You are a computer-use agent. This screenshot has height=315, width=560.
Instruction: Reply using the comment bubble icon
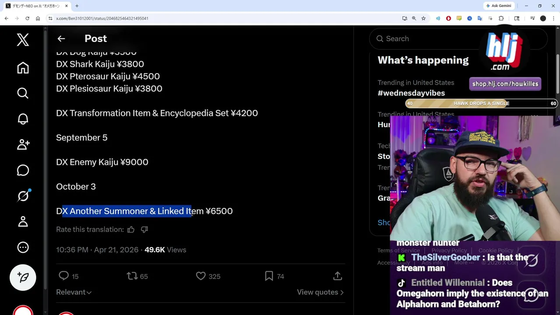click(x=64, y=276)
